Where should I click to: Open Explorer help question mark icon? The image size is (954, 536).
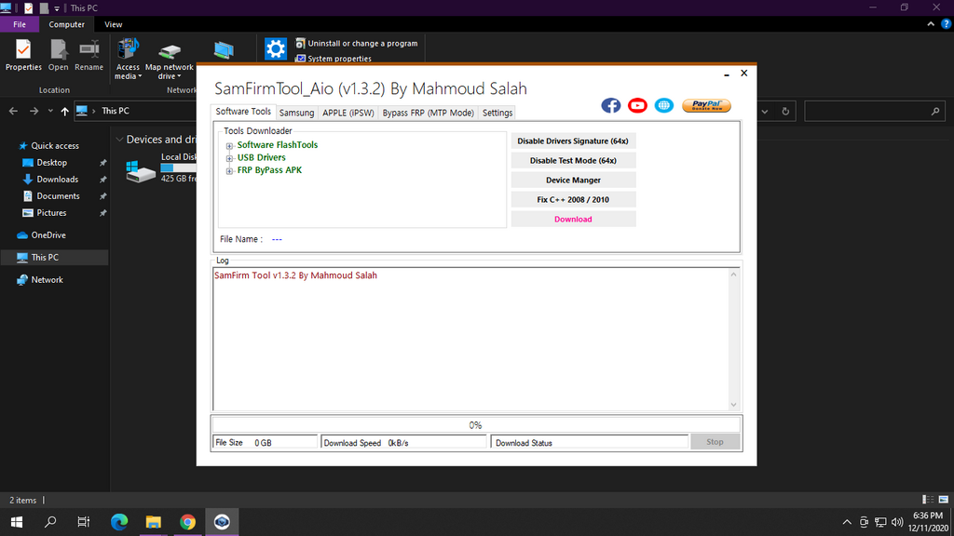946,24
